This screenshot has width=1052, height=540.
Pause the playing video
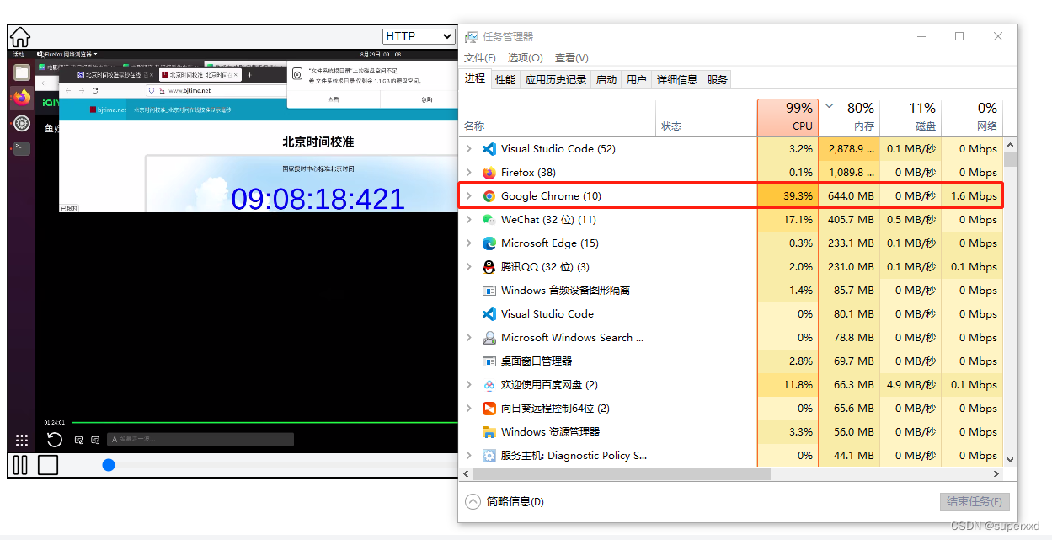(19, 462)
